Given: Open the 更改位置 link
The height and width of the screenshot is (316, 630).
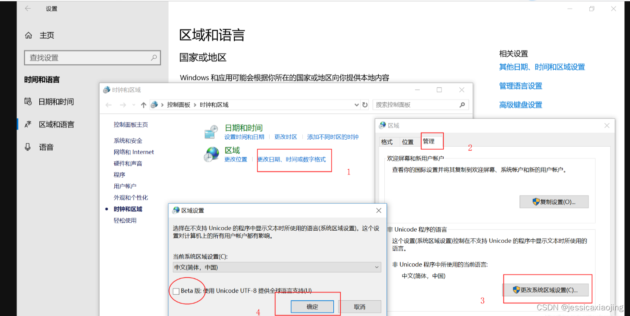Looking at the screenshot, I should tap(236, 160).
